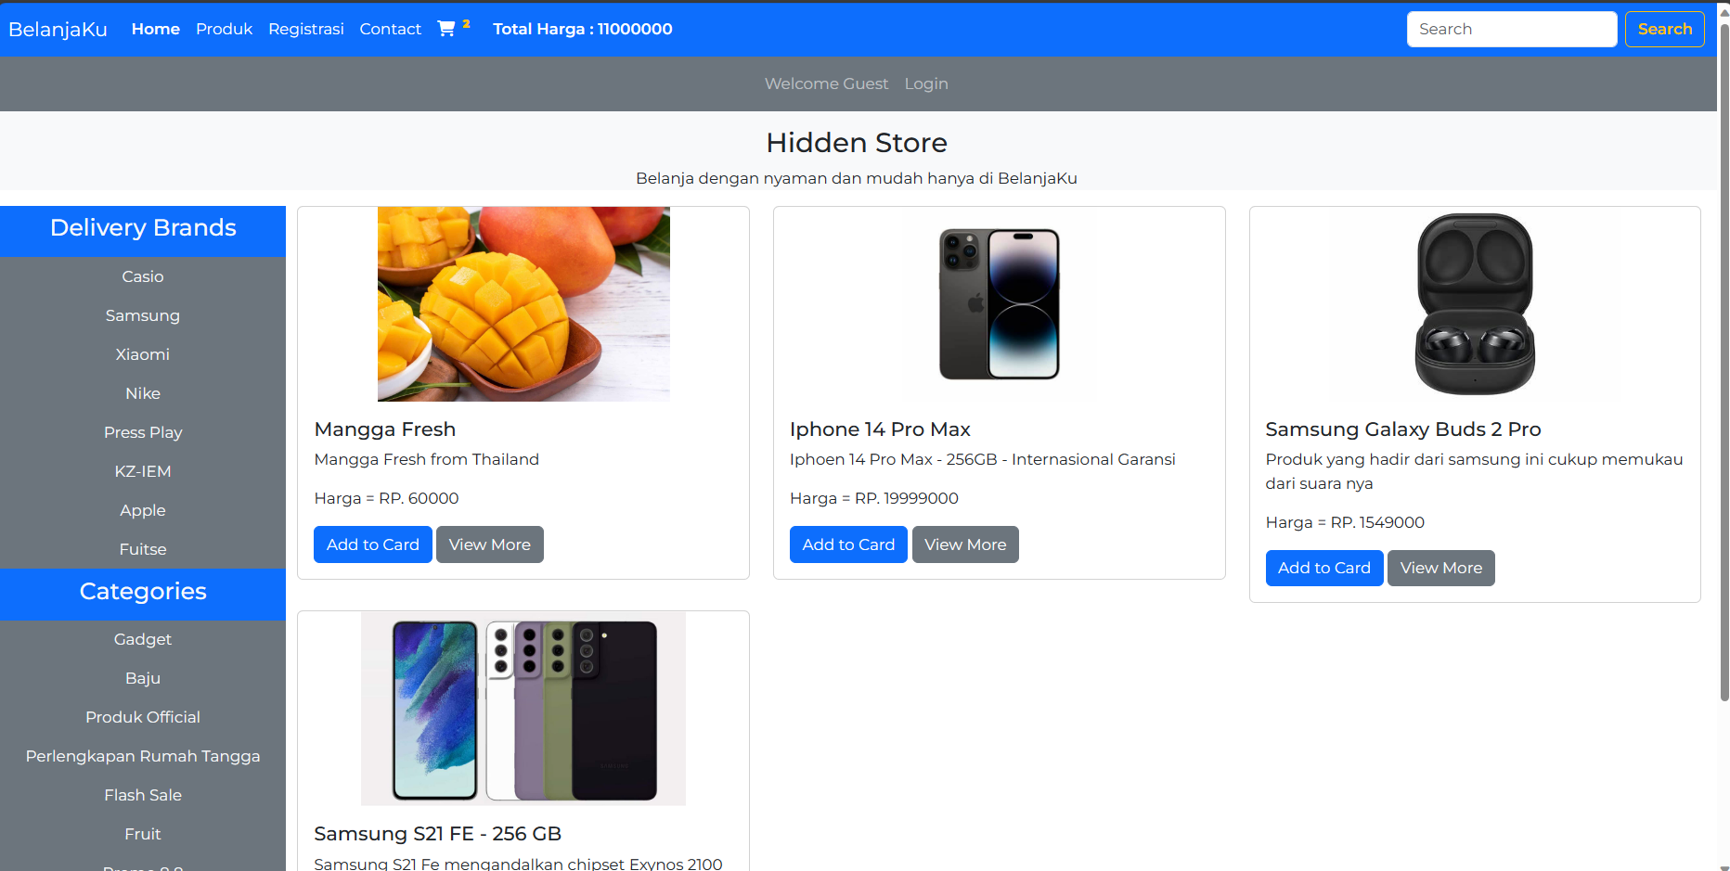Open the Contact page link
1730x871 pixels.
pos(390,29)
